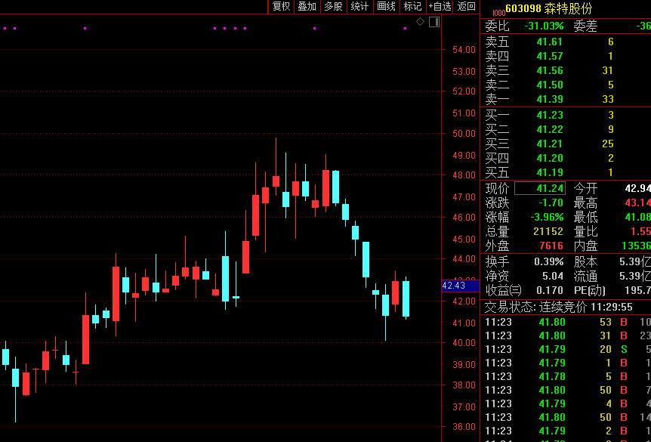Click the PE(动) dynamic ratio label
The height and width of the screenshot is (442, 651).
pos(590,290)
